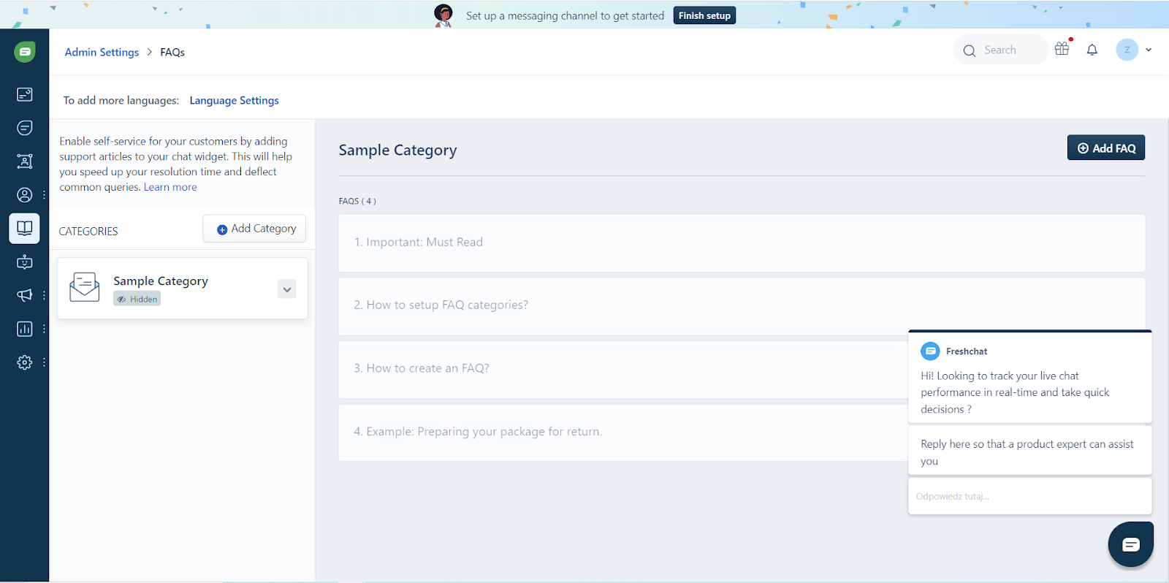Viewport: 1169px width, 583px height.
Task: Open the bot icon in the sidebar
Action: pyautogui.click(x=25, y=262)
